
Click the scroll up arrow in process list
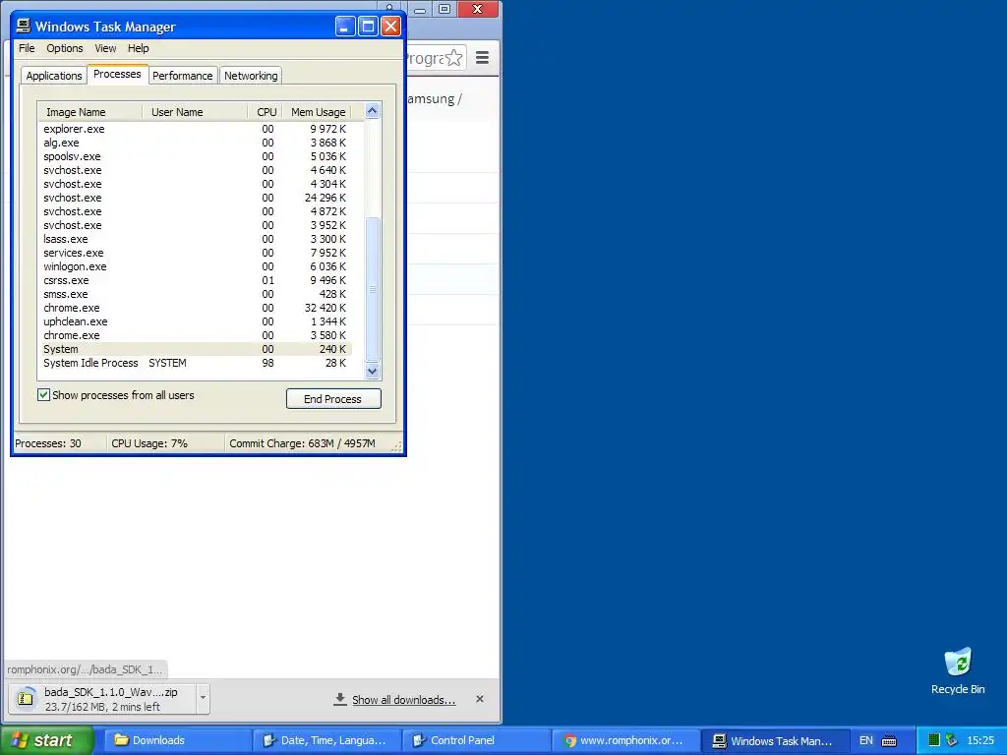pyautogui.click(x=372, y=111)
